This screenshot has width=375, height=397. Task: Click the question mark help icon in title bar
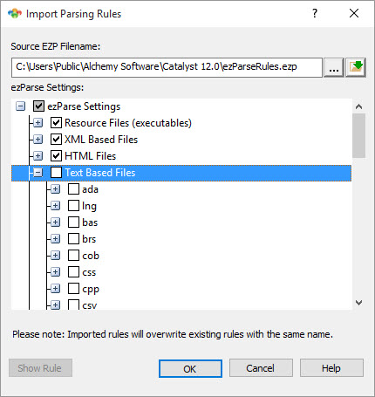pyautogui.click(x=315, y=13)
